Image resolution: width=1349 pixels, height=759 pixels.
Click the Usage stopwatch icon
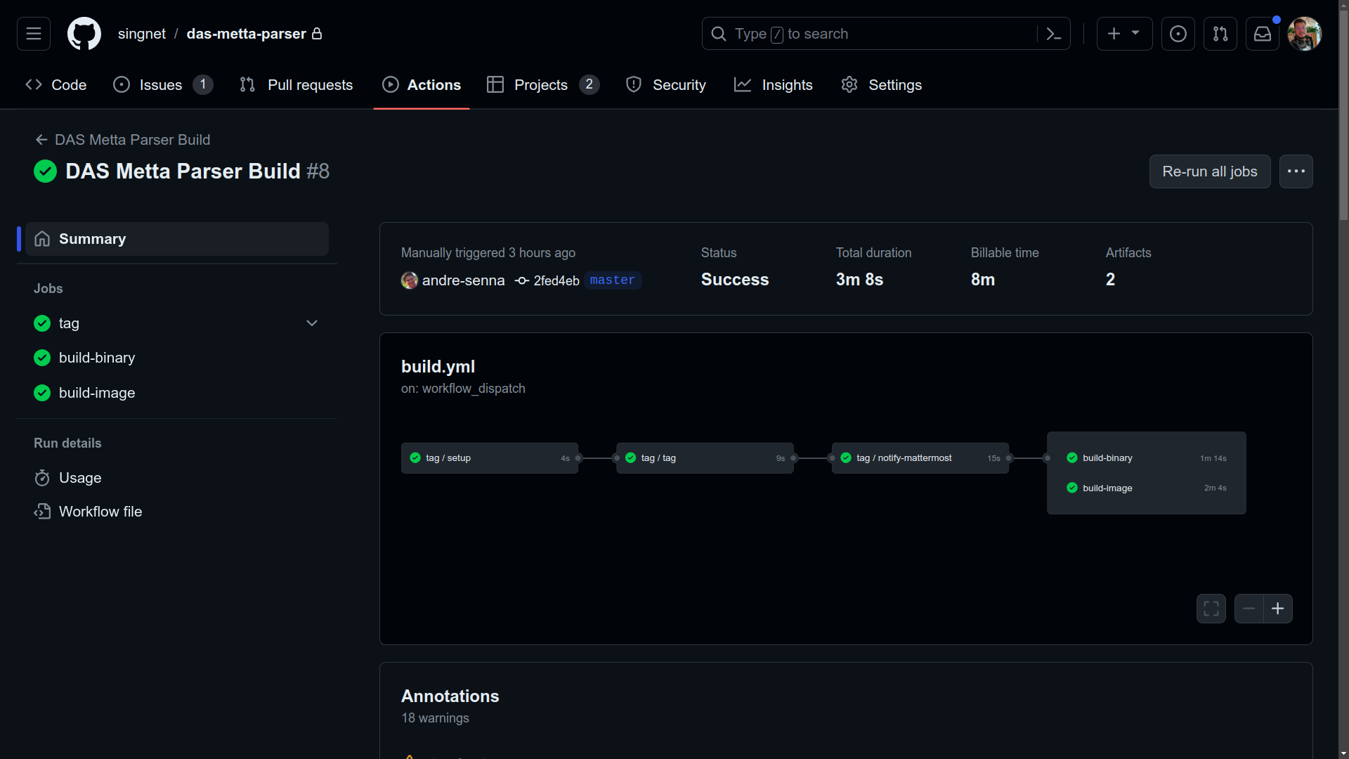tap(42, 478)
